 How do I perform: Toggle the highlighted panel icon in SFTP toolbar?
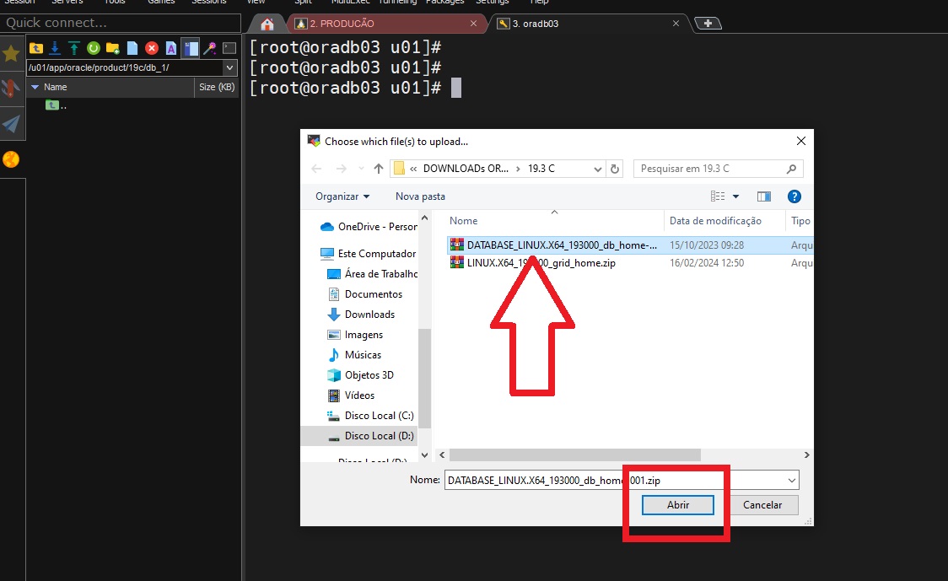191,48
